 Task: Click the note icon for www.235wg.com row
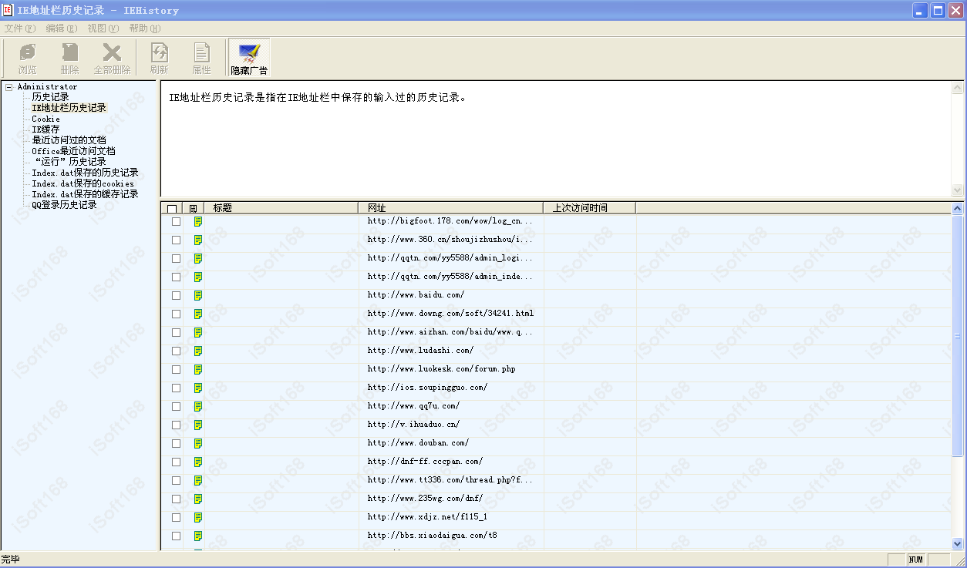tap(198, 499)
